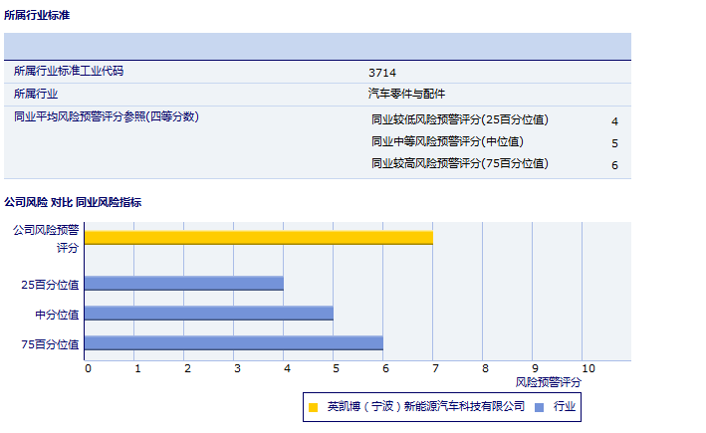706x433 pixels.
Task: Click the 风险预警评分 x-axis title
Action: [x=549, y=381]
